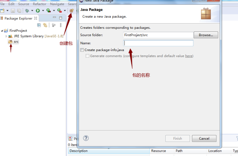Click the dialog Help question icon

(86, 138)
